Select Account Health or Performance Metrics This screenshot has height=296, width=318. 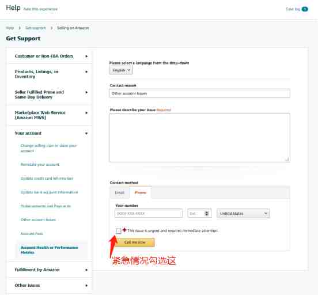click(50, 250)
